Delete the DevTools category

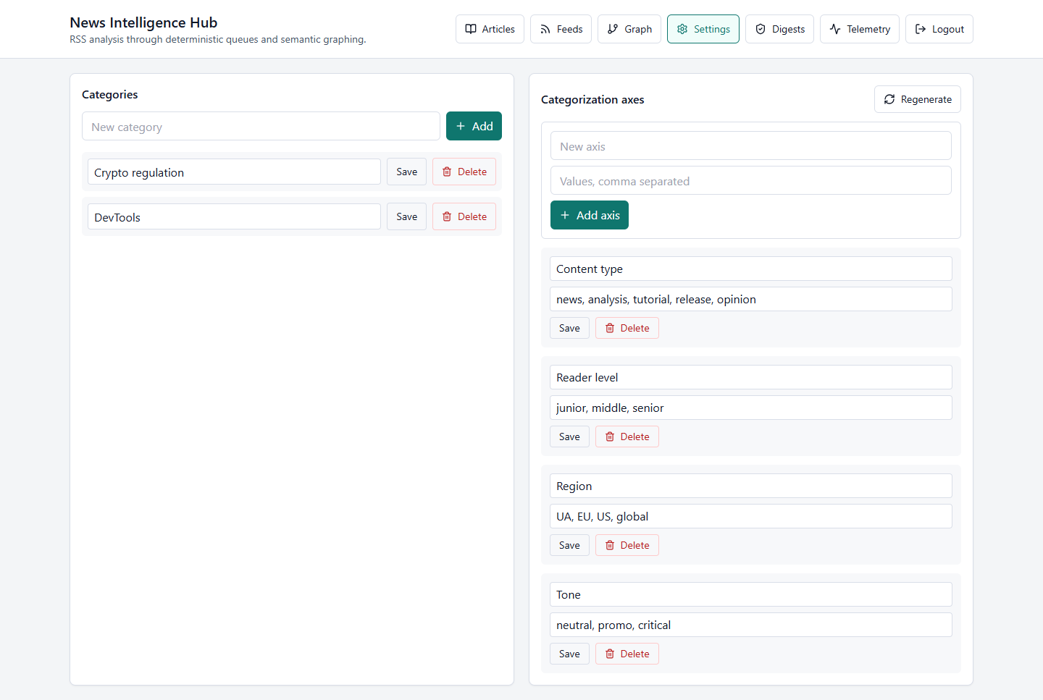tap(464, 216)
